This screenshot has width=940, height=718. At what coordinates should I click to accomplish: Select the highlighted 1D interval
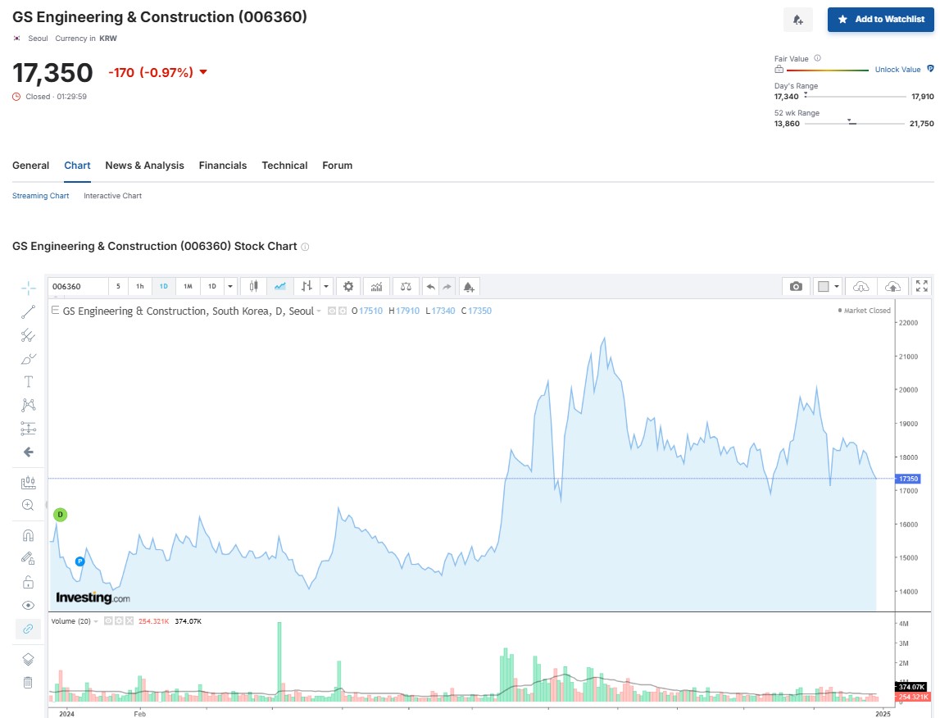click(x=164, y=287)
